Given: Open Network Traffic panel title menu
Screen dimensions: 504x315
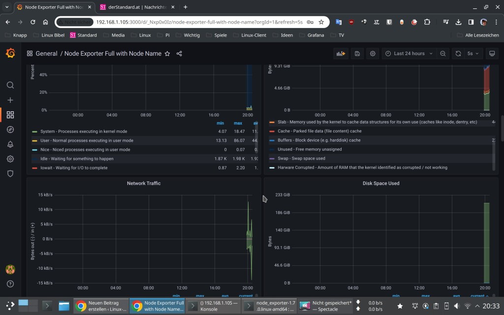Looking at the screenshot, I should pos(144,183).
